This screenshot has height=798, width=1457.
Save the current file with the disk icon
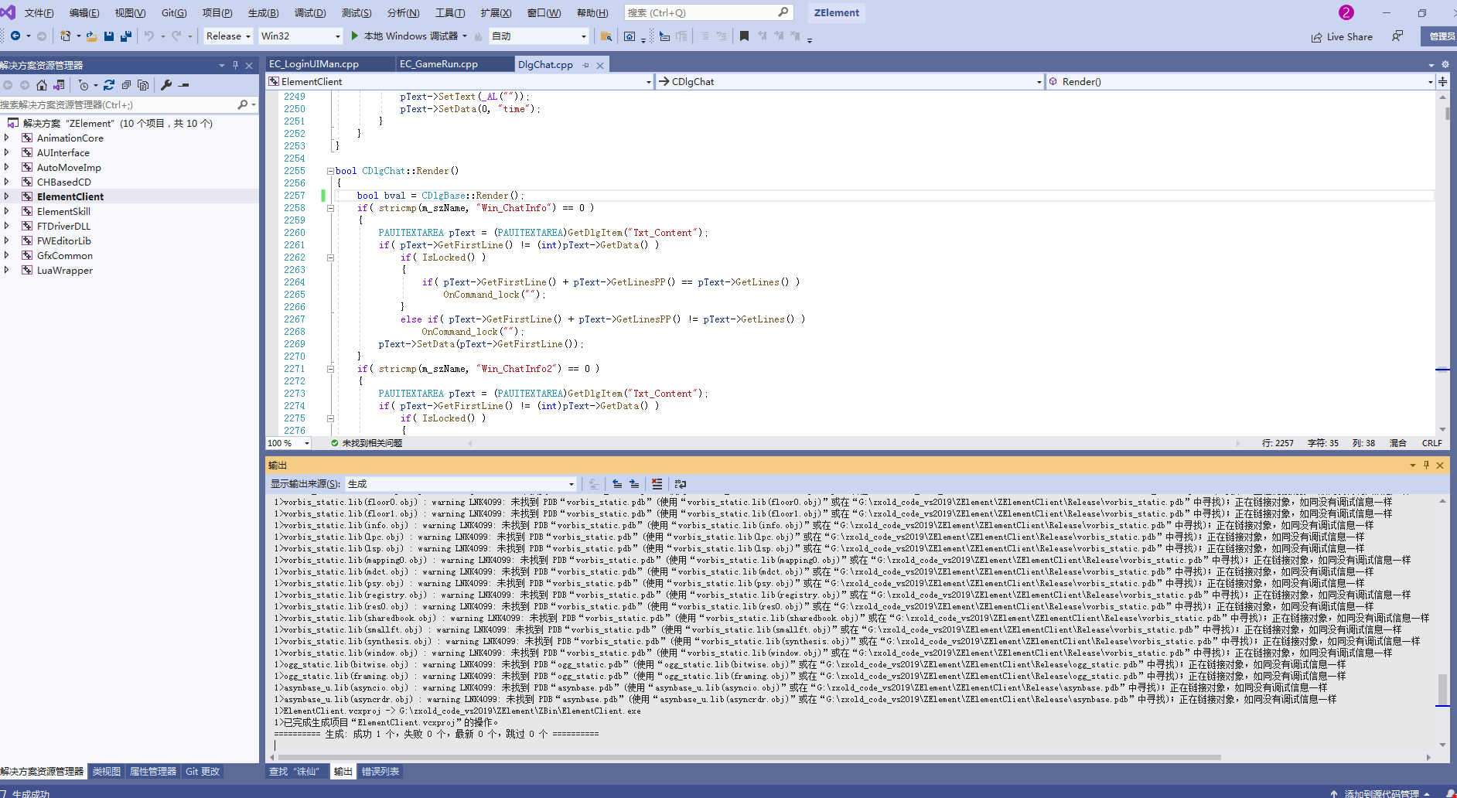pyautogui.click(x=109, y=36)
